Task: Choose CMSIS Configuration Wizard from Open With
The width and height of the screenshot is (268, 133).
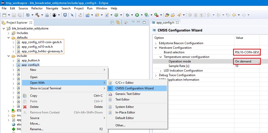Action: 137,88
